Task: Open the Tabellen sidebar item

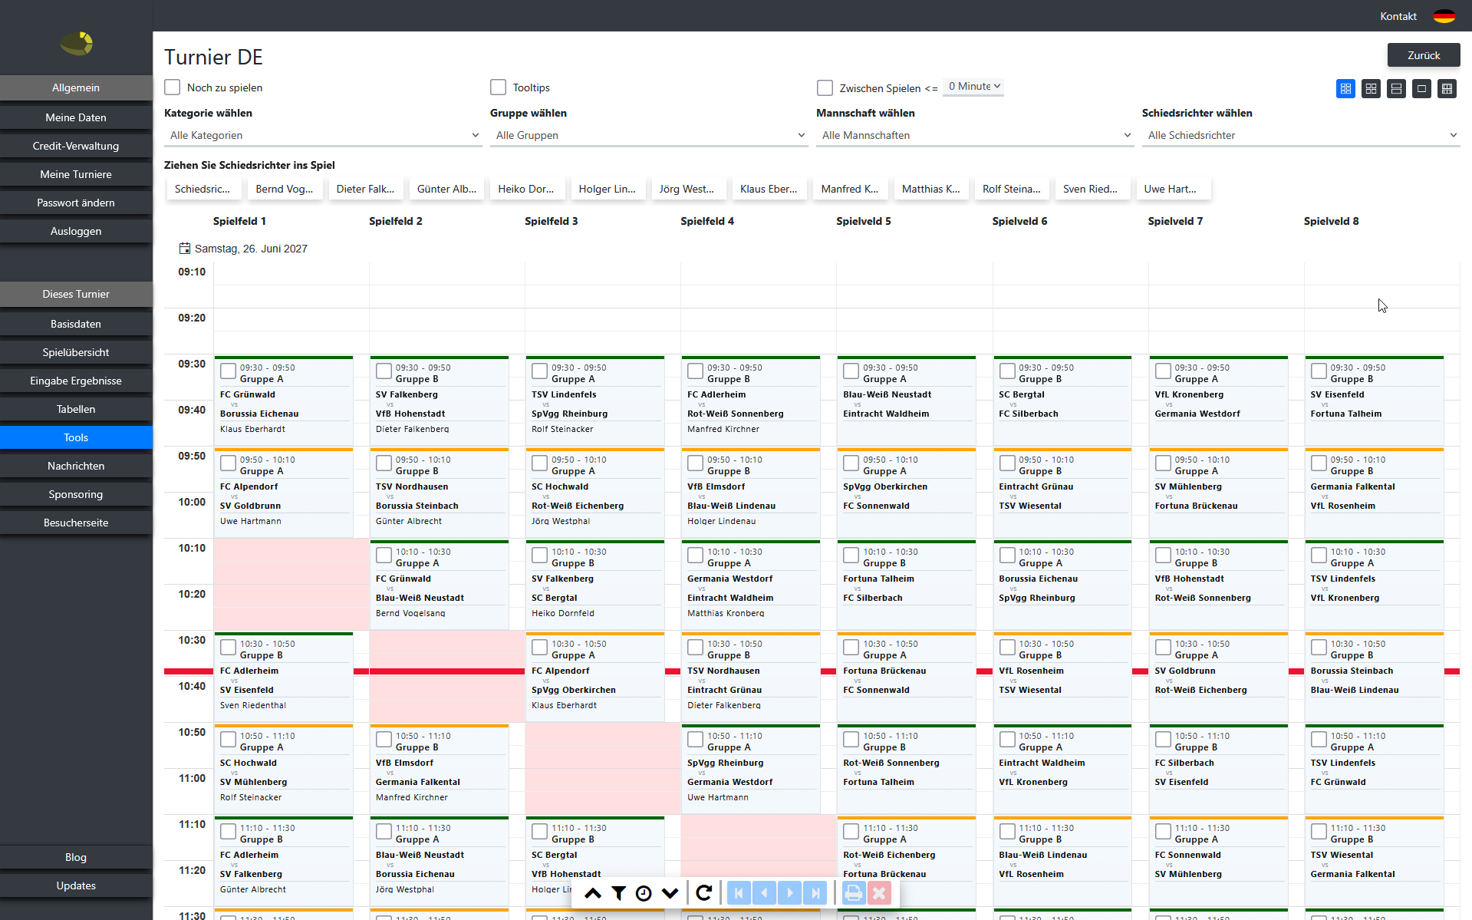Action: [x=76, y=409]
